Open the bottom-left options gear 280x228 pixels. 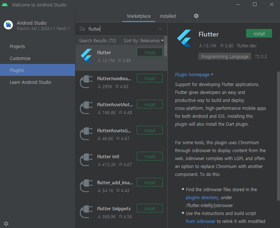tap(6, 224)
